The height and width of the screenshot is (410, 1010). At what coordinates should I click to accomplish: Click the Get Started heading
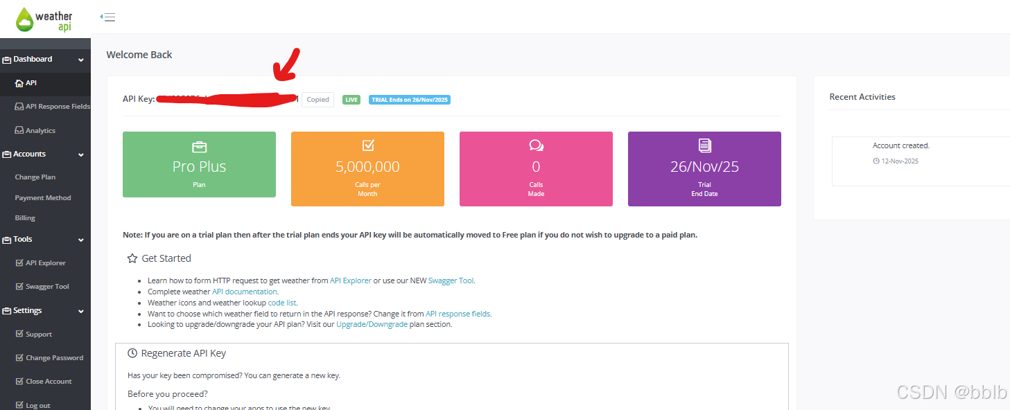(x=166, y=258)
